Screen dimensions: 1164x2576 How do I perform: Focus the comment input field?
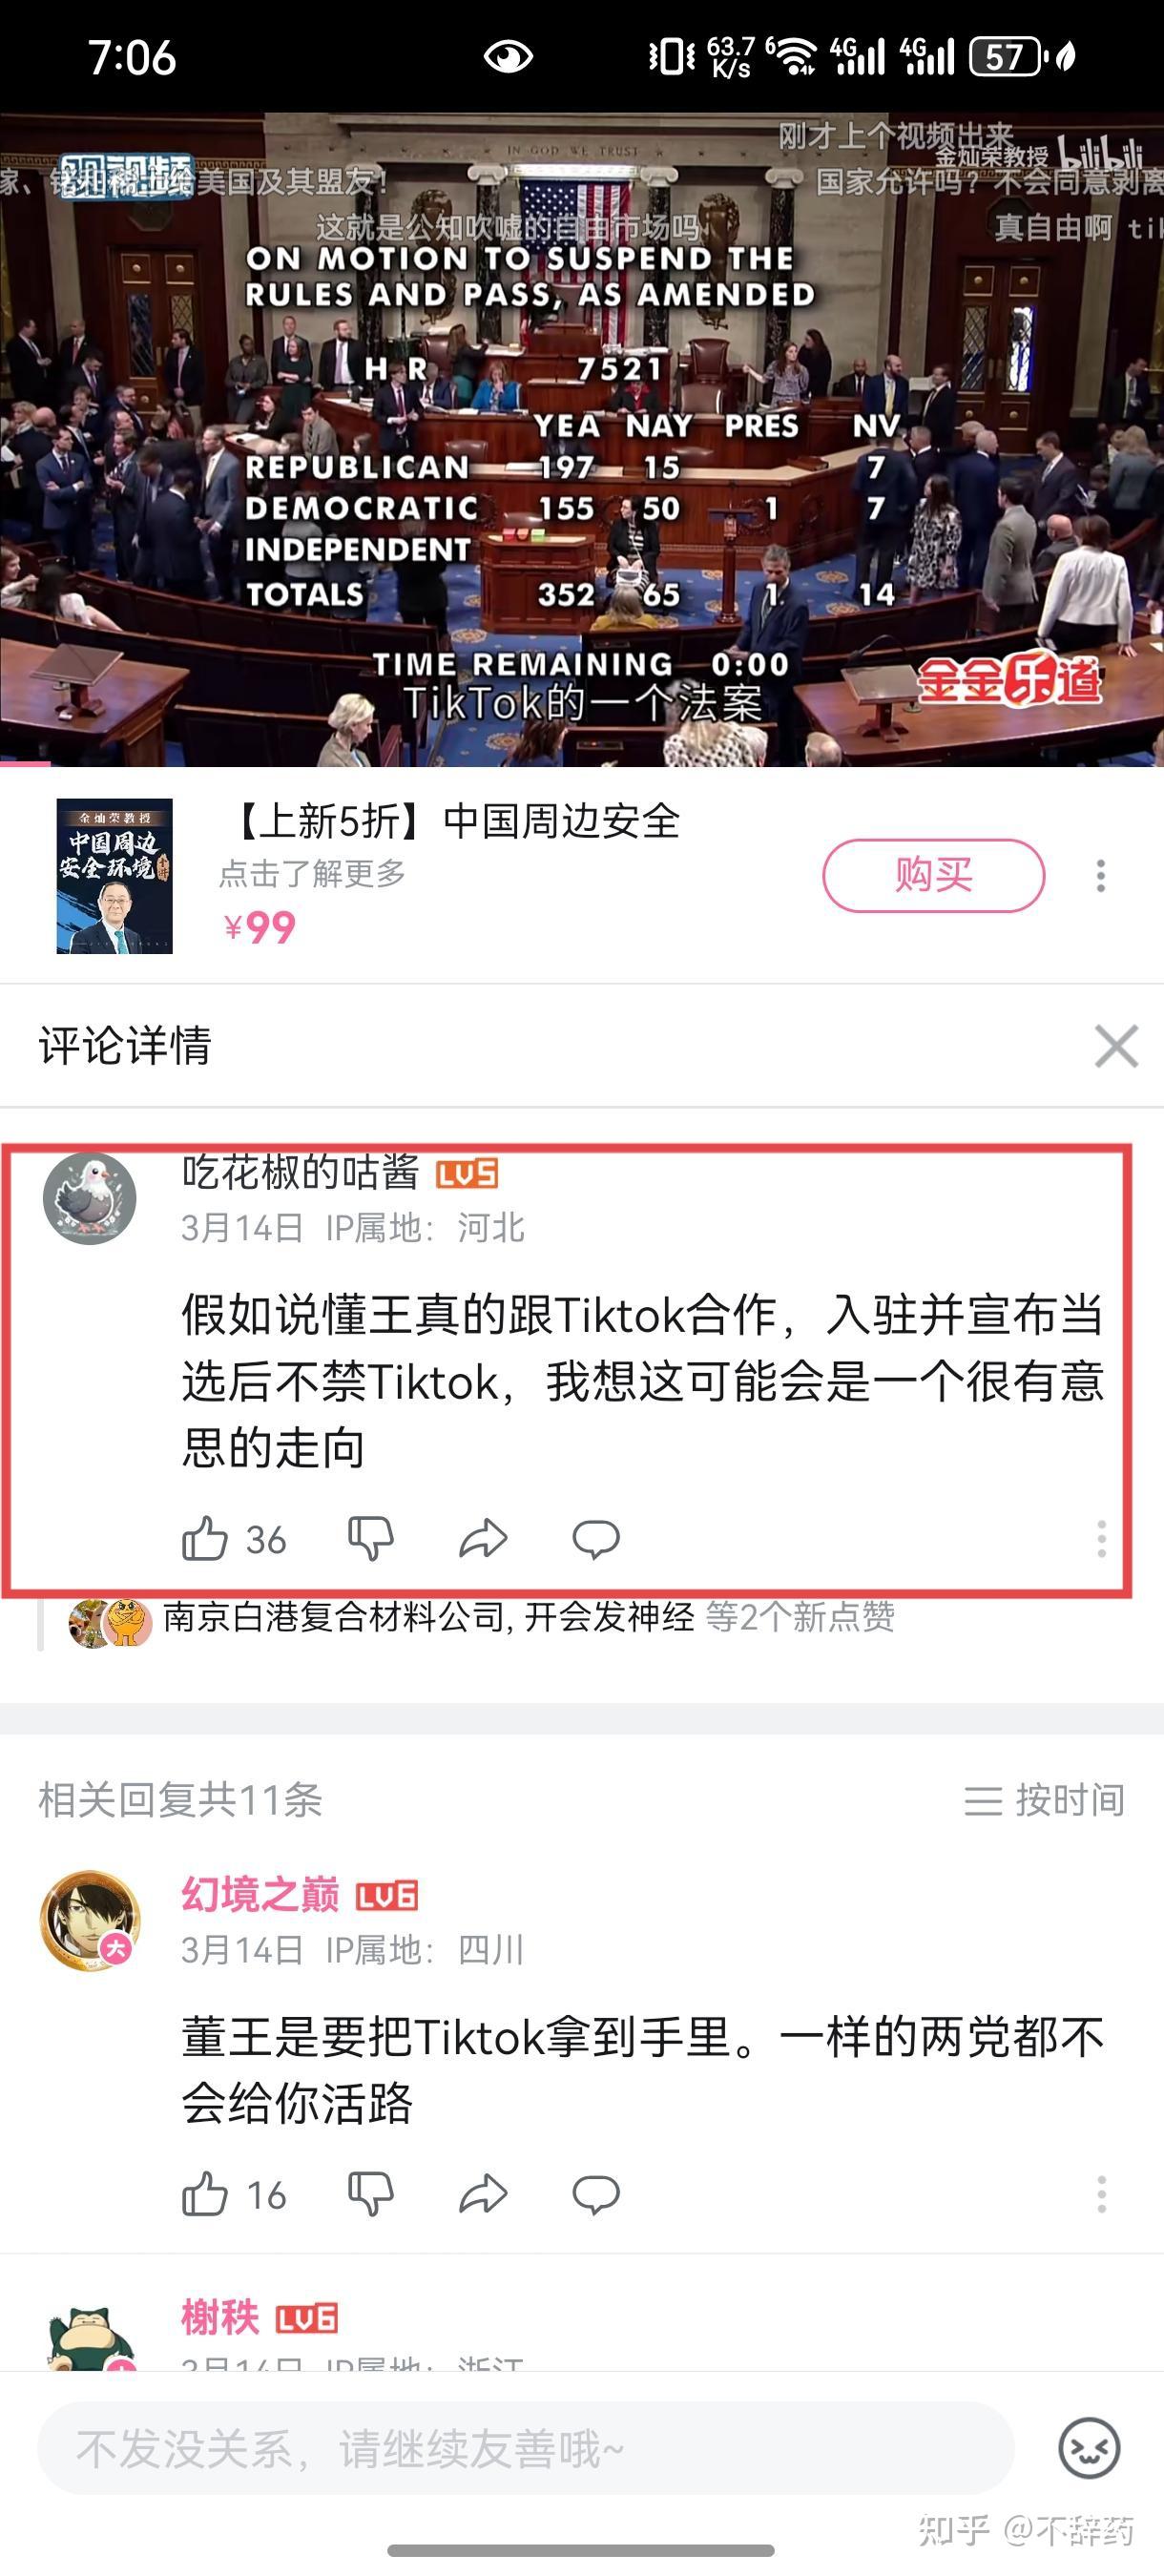(526, 2448)
